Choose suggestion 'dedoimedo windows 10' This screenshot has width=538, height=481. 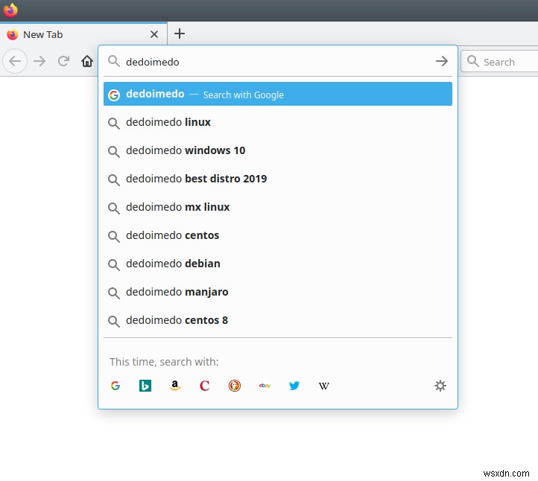tap(278, 150)
